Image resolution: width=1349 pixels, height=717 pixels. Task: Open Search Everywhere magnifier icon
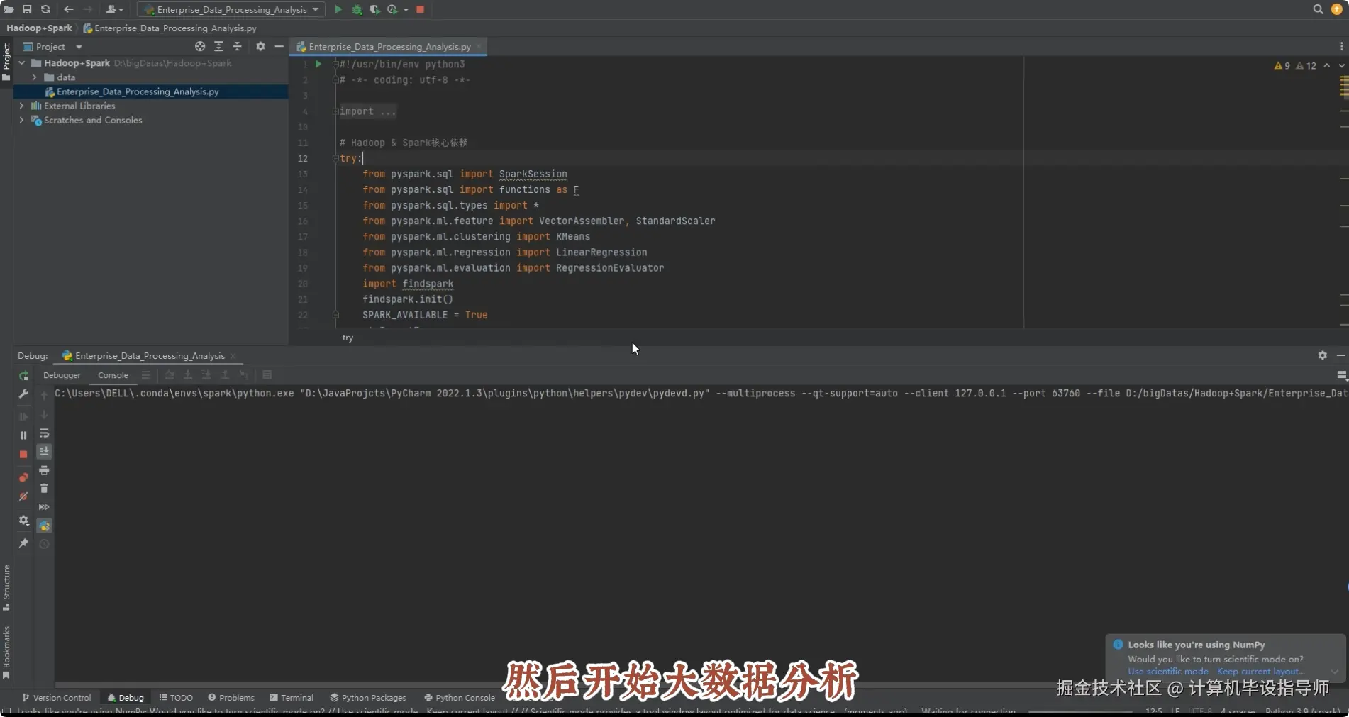click(x=1318, y=9)
